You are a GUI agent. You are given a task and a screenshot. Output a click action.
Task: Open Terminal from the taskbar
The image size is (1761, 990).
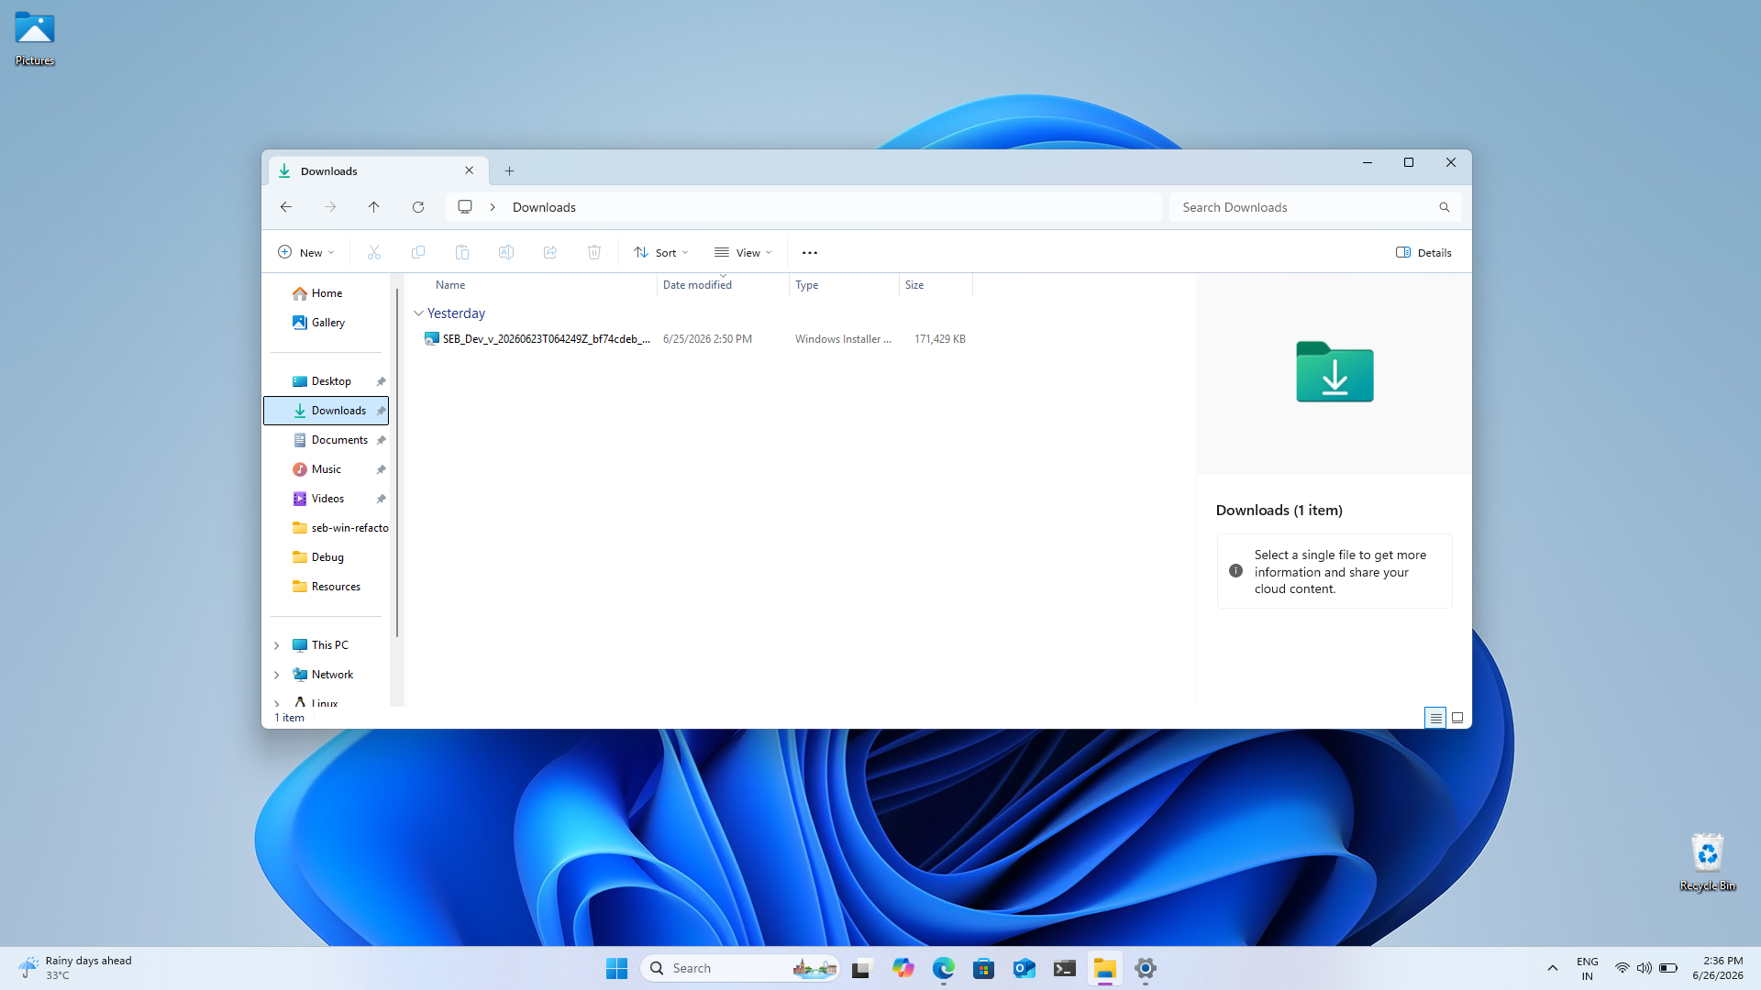pos(1065,968)
